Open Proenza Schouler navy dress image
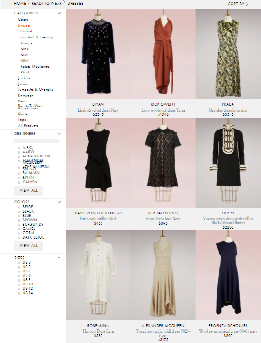The width and height of the screenshot is (261, 343). [x=228, y=275]
